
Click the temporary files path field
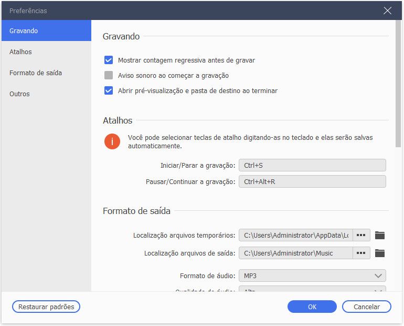[x=296, y=235]
